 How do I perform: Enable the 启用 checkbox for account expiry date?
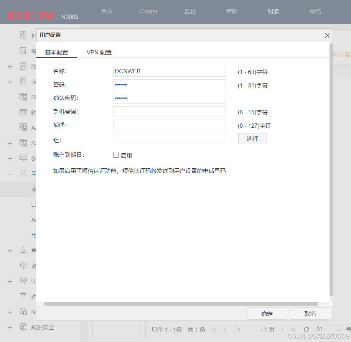[x=116, y=155]
